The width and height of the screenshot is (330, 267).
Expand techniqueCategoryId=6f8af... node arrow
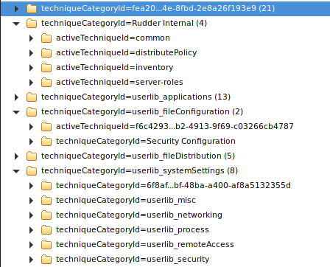(x=31, y=186)
